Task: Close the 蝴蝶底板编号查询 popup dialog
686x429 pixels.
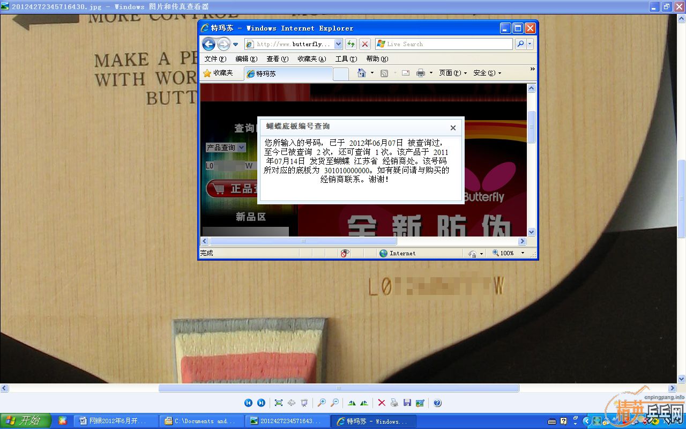Action: 453,128
